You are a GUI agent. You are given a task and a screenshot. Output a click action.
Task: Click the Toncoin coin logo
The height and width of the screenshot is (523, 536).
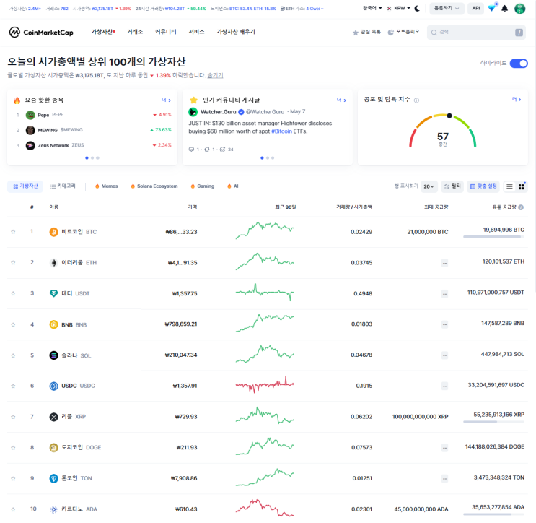(53, 478)
